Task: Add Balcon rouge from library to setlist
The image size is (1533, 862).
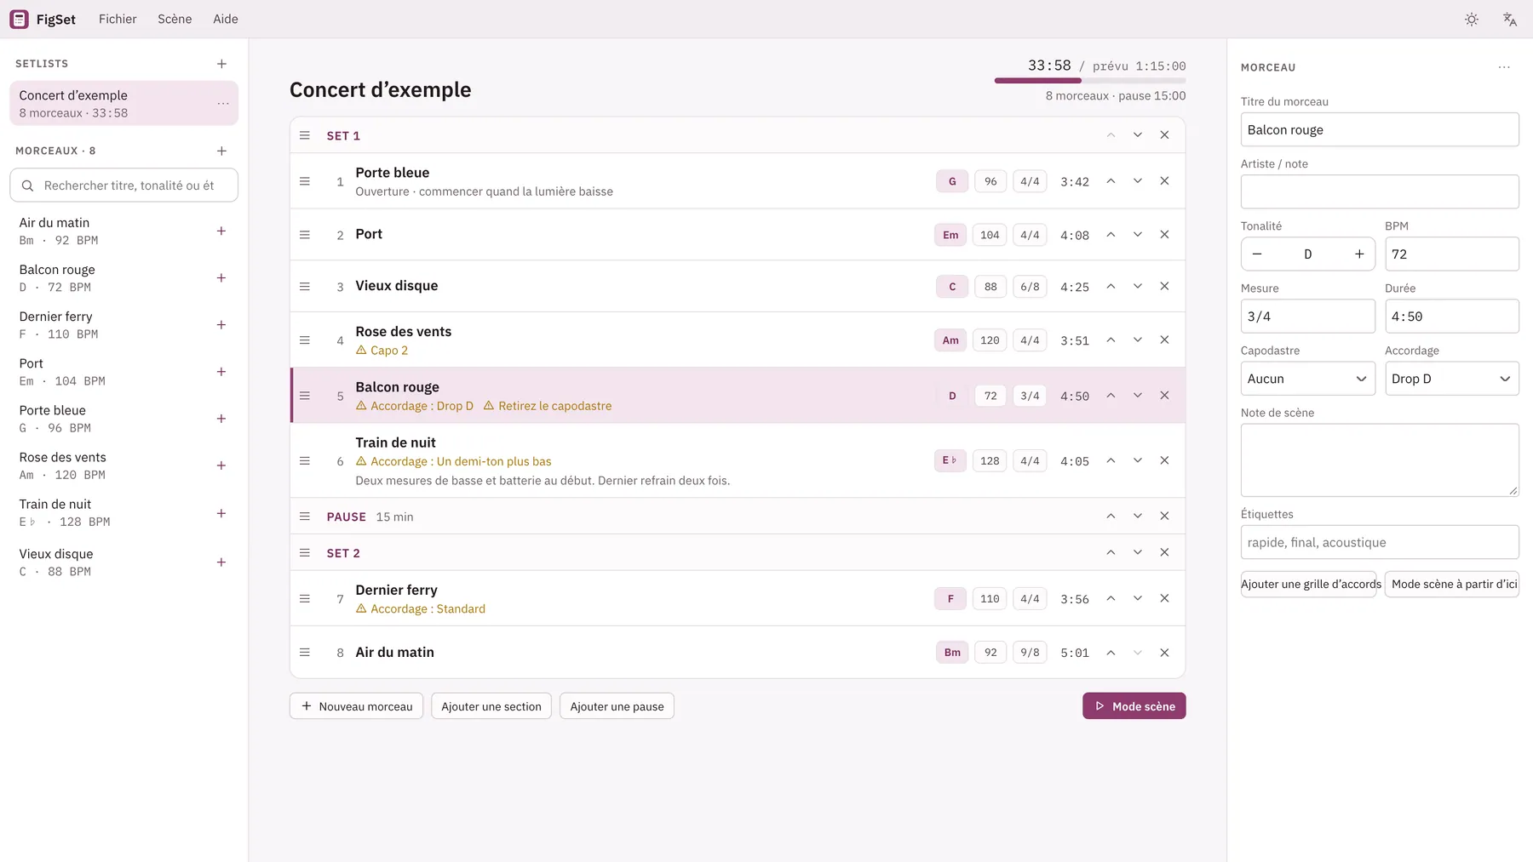Action: pyautogui.click(x=221, y=278)
